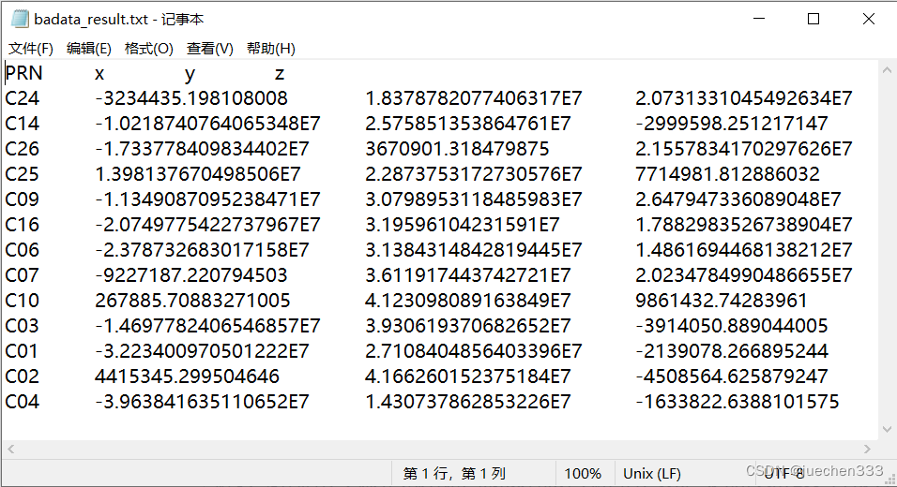The height and width of the screenshot is (487, 897).
Task: Click value -1.0218740764065348E7
Action: [x=207, y=124]
